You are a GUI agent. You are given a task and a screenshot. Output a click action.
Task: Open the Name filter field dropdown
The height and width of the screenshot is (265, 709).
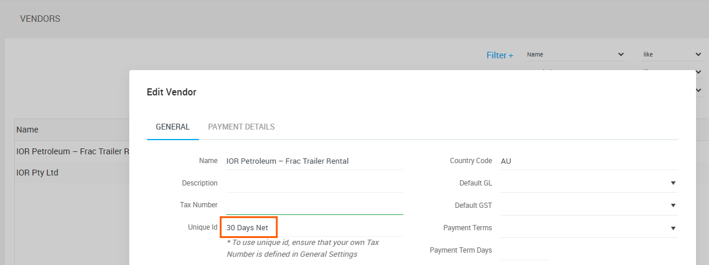576,54
